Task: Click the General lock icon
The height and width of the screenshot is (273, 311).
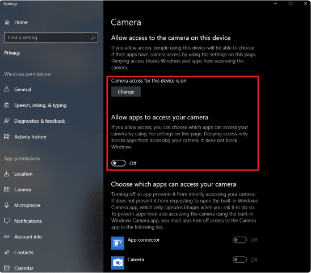Action: 7,89
